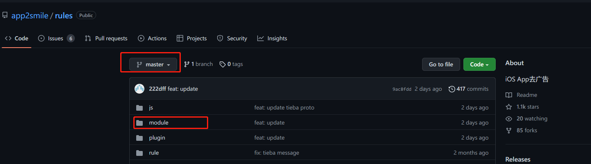
Task: View the 1 branch link
Action: [x=198, y=64]
